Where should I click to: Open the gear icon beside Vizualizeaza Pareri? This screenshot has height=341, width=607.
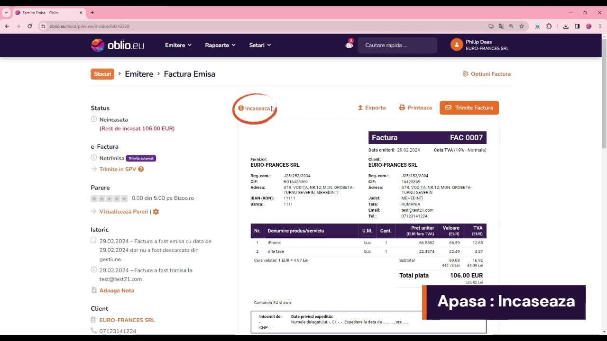pyautogui.click(x=156, y=212)
